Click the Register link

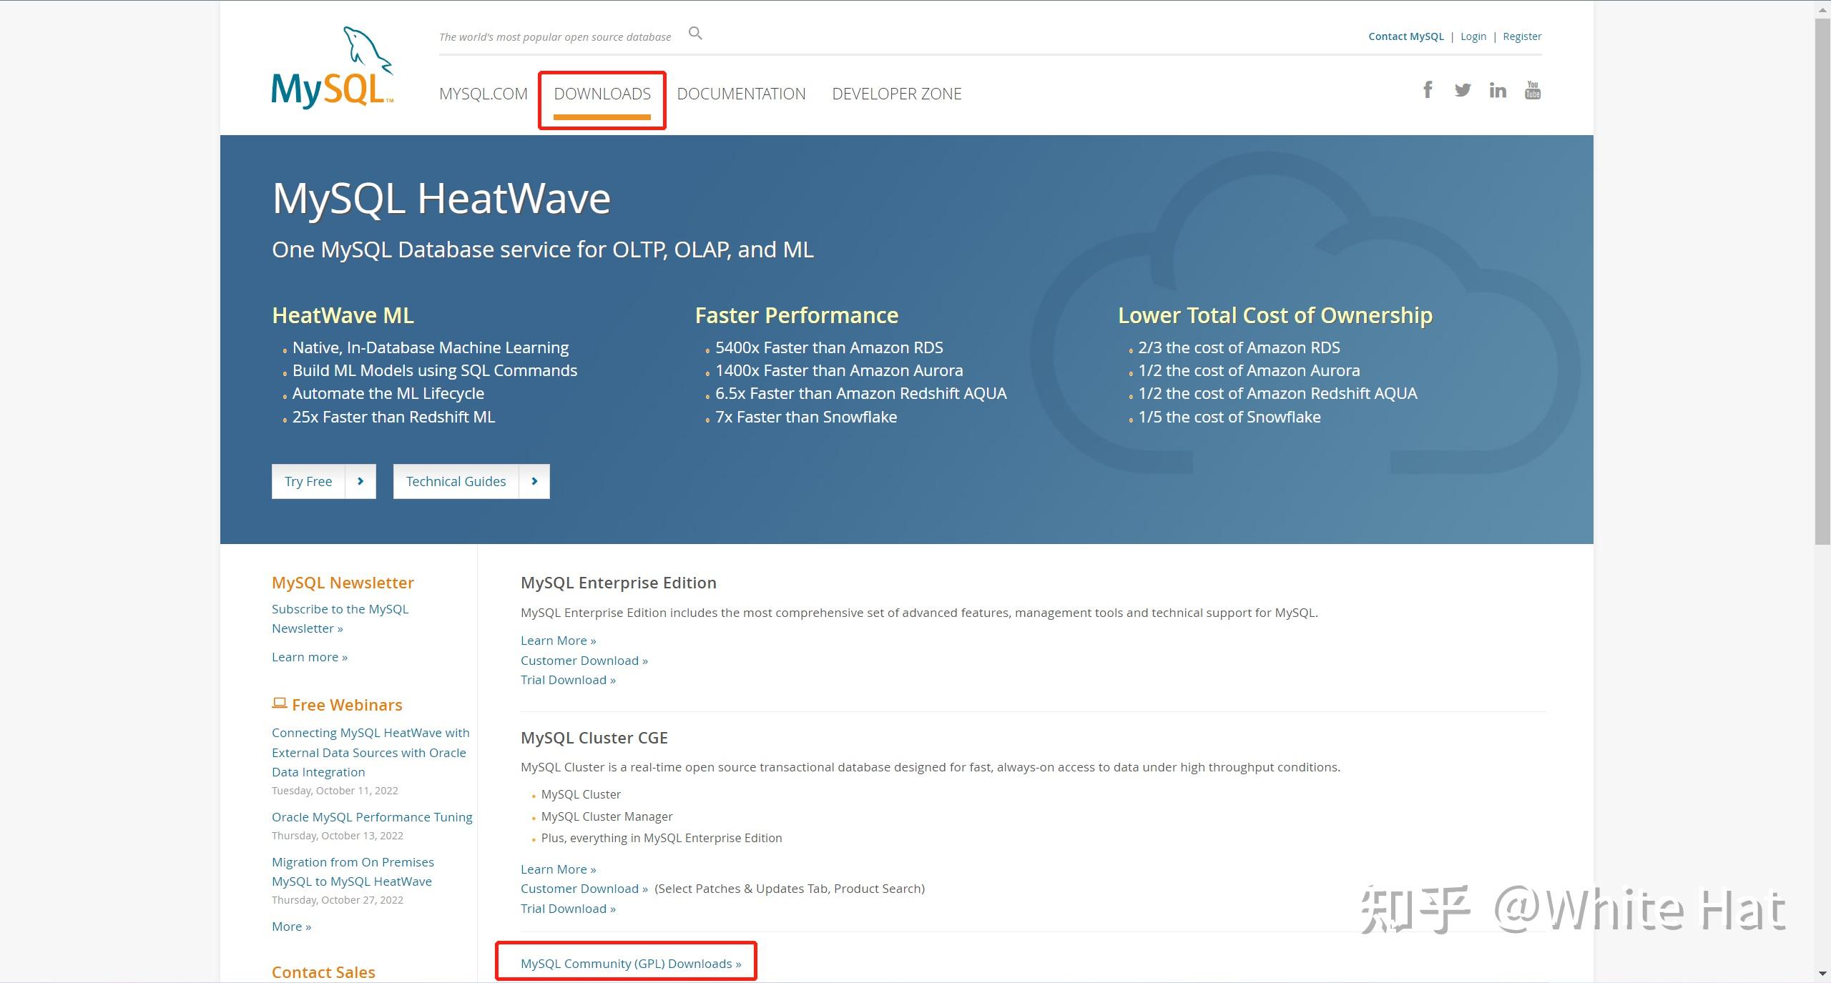coord(1522,36)
